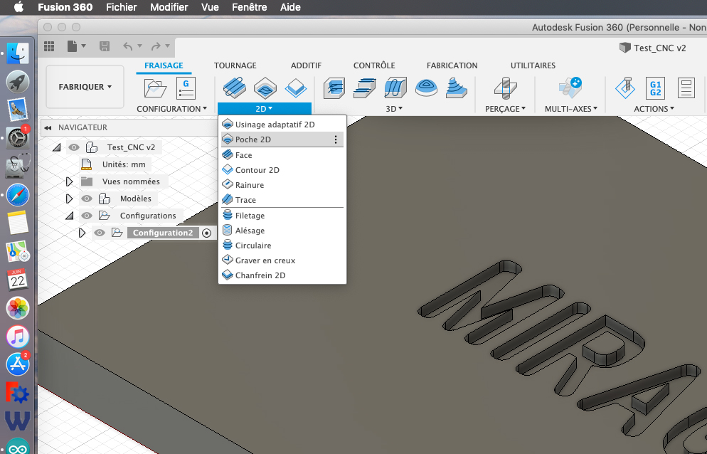Choose Graver en creux from menu
This screenshot has width=707, height=454.
click(282, 260)
